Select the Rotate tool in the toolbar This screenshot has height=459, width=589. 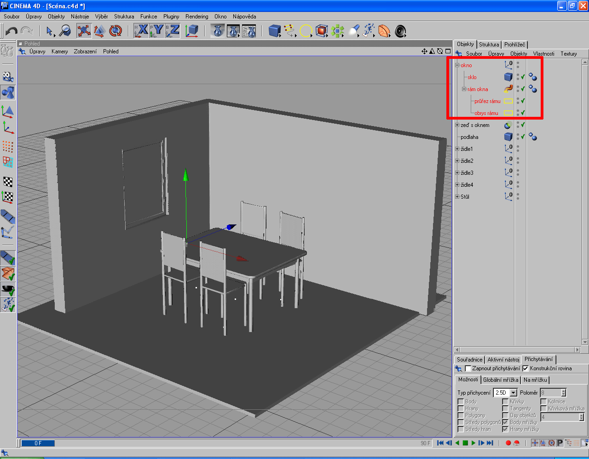(x=115, y=31)
